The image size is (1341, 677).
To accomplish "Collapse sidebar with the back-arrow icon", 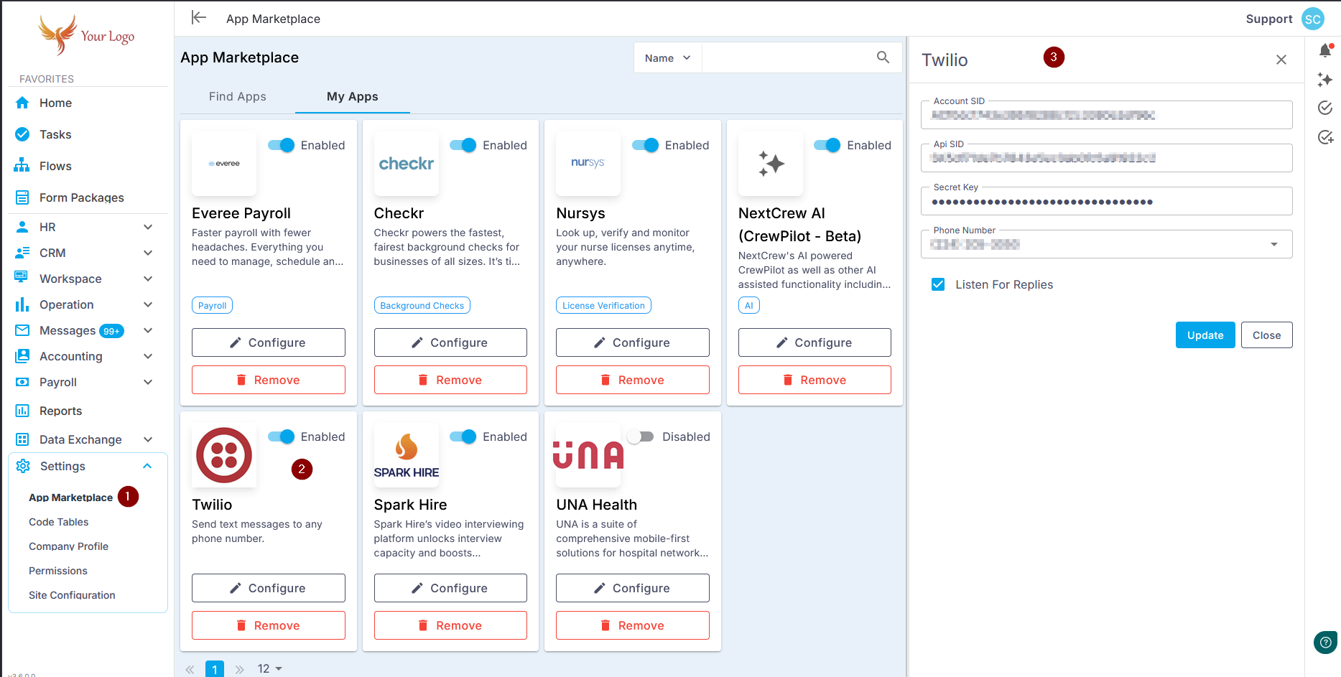I will coord(199,18).
